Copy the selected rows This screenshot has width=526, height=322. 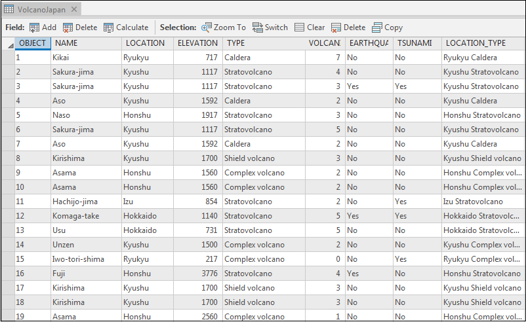click(387, 27)
